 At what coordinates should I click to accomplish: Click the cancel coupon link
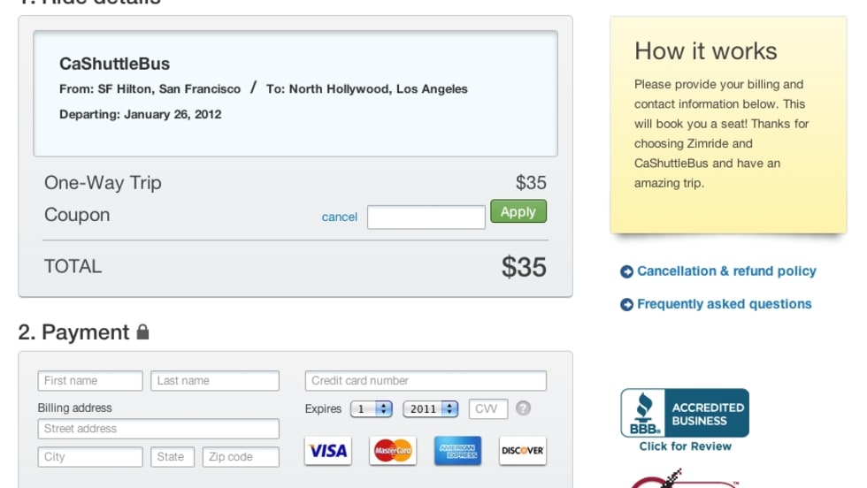pos(340,217)
